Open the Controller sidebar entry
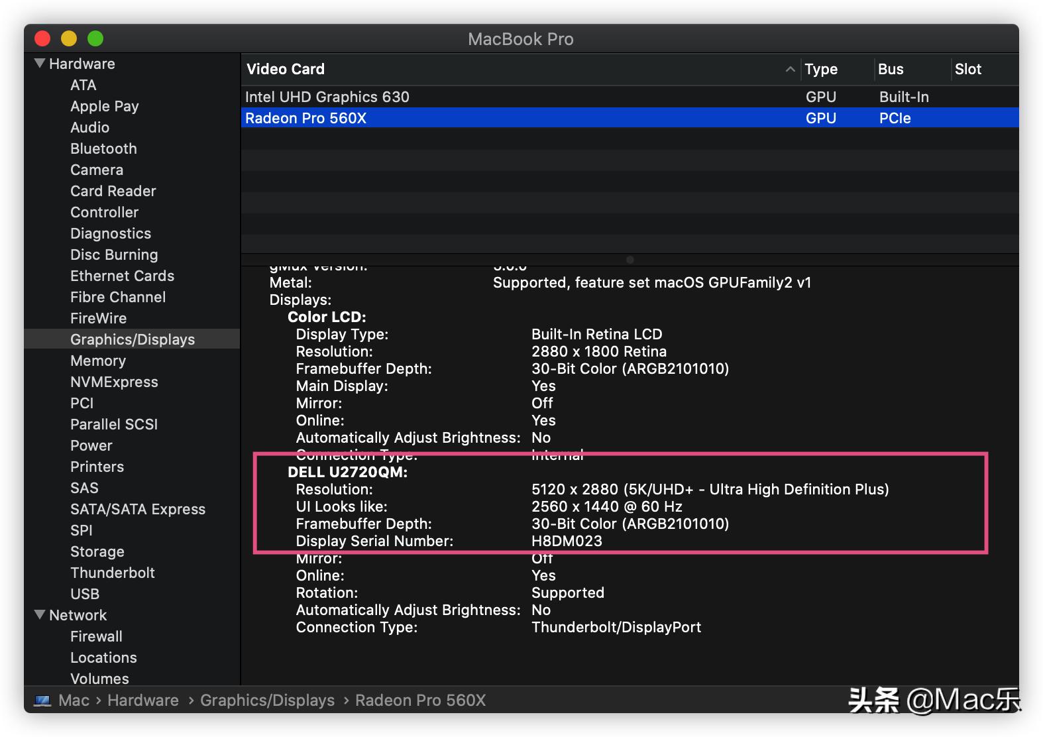The height and width of the screenshot is (737, 1043). point(105,212)
